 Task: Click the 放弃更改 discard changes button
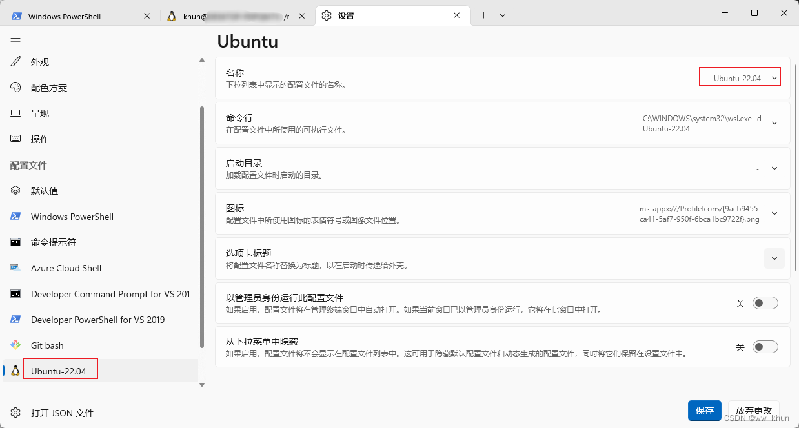(753, 411)
